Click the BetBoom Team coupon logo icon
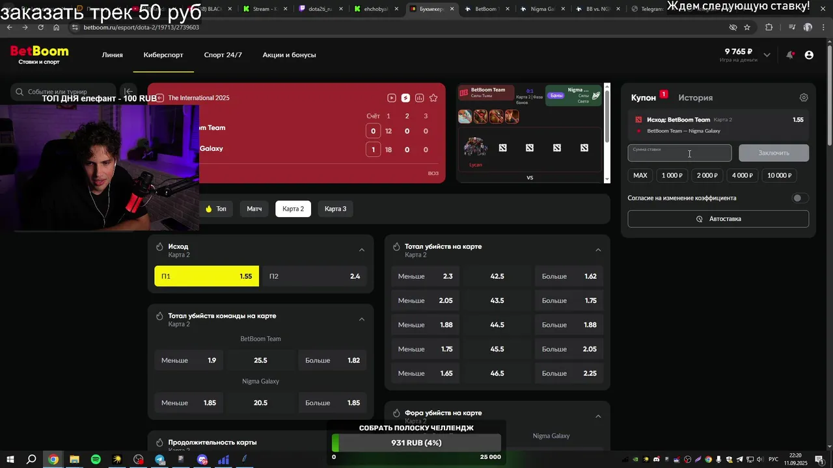The width and height of the screenshot is (833, 468). (638, 120)
